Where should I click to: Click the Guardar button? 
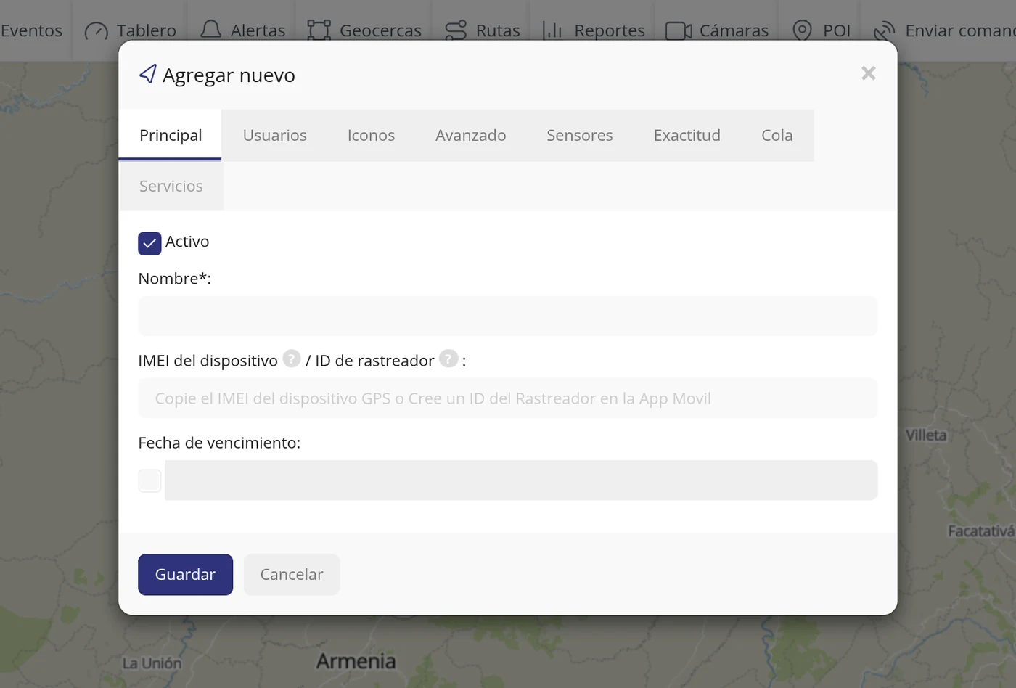point(185,574)
